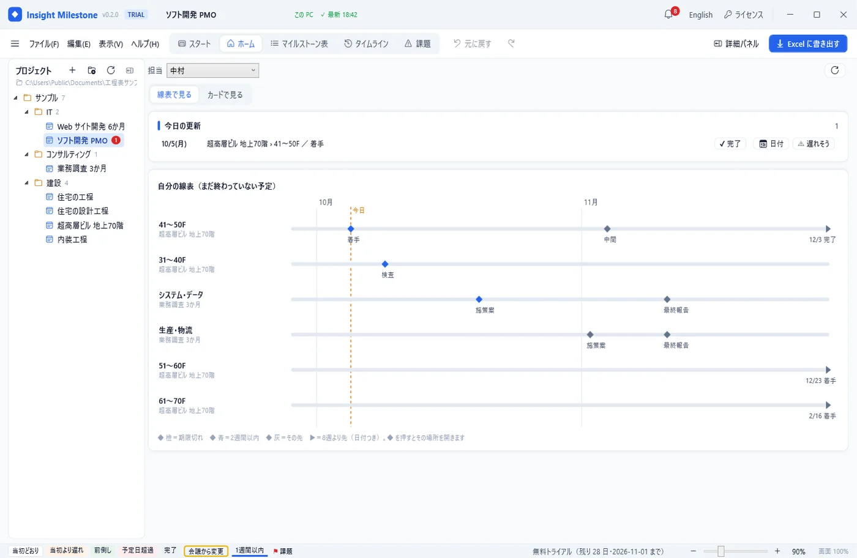857x558 pixels.
Task: Collapse the IT folder
Action: (26, 112)
